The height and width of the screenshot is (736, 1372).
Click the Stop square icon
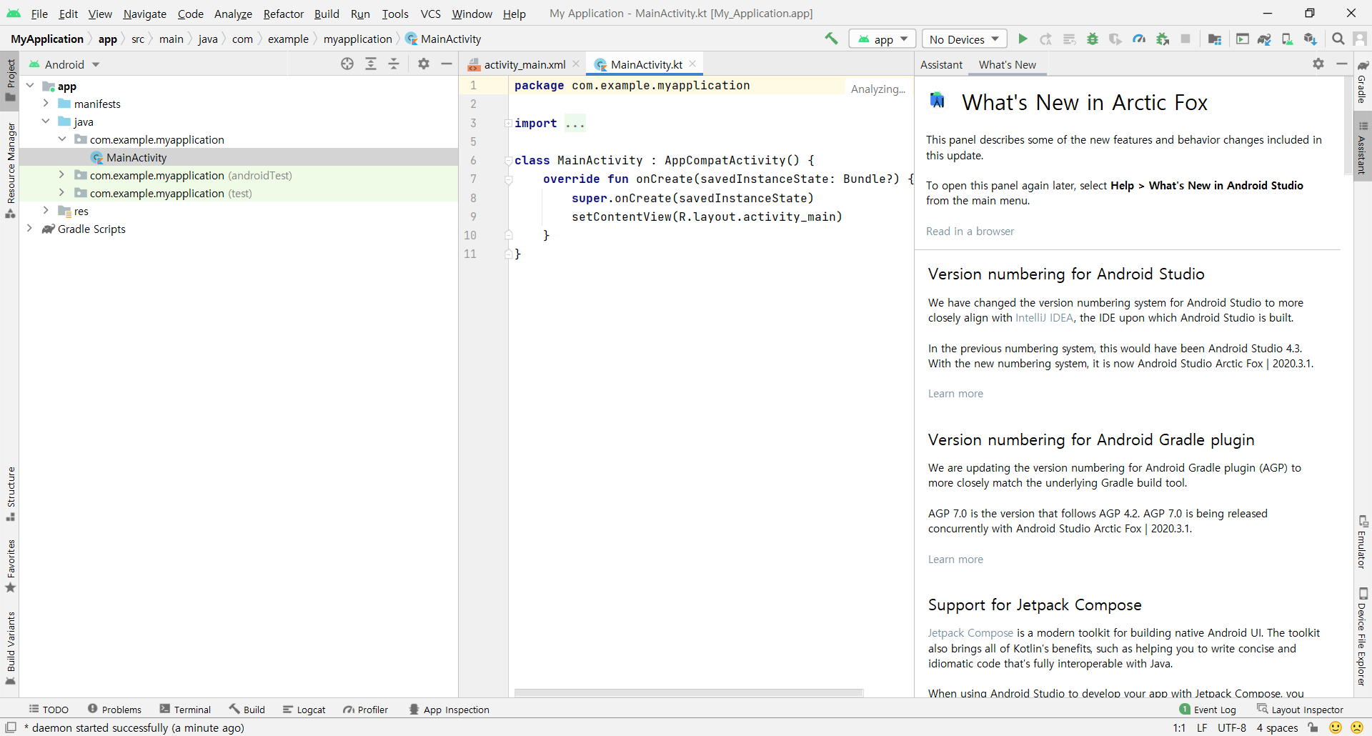coord(1185,39)
